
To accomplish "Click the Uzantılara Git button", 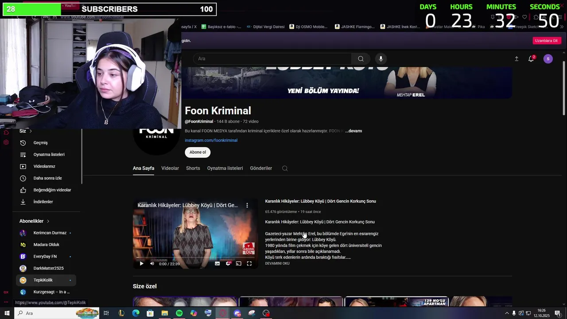I will tap(546, 40).
